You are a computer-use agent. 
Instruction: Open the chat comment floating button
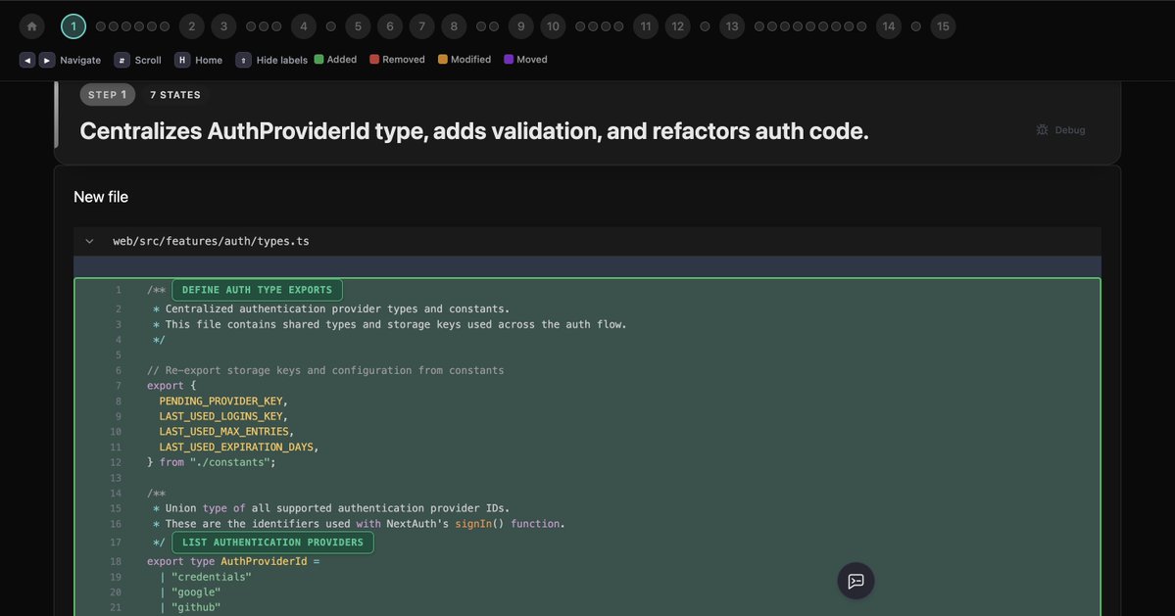pos(856,581)
